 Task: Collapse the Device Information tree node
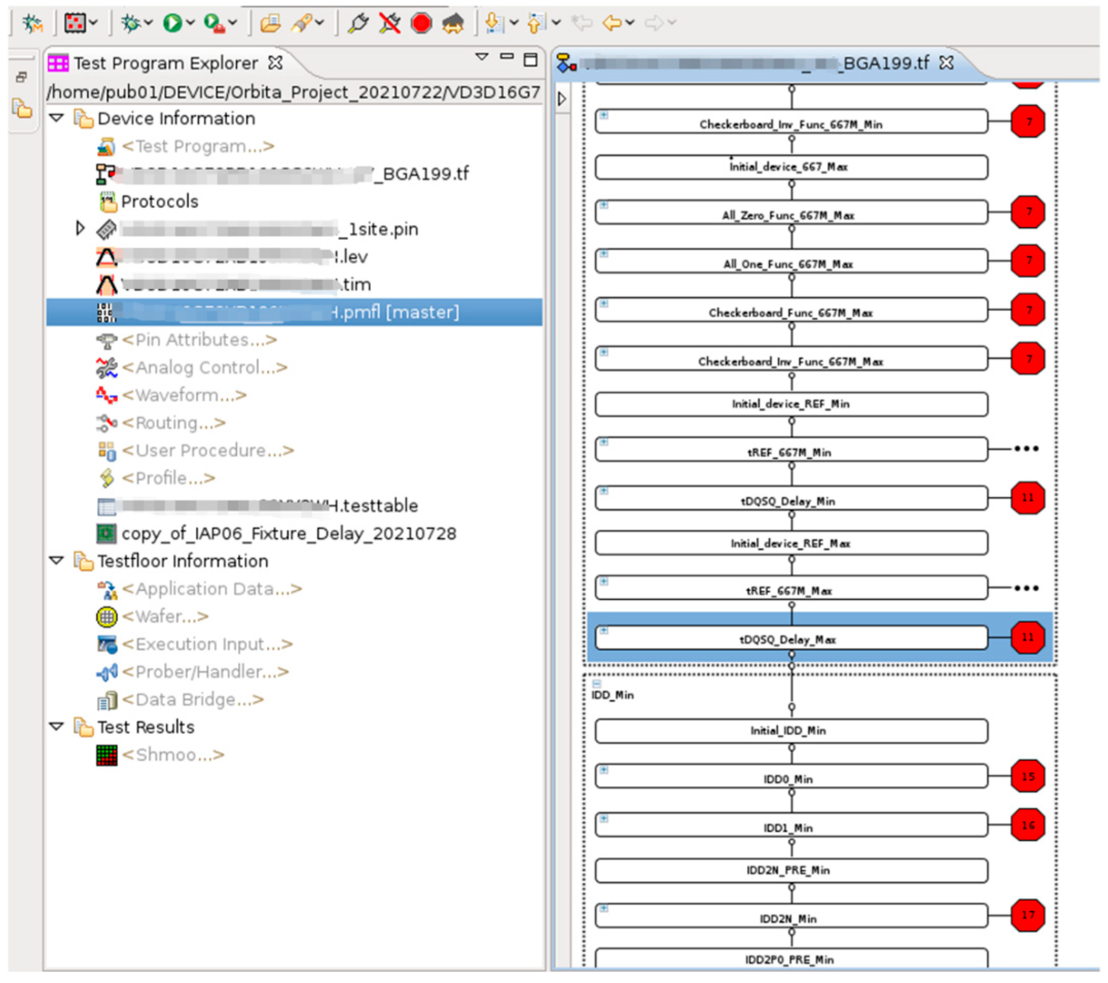coord(56,118)
